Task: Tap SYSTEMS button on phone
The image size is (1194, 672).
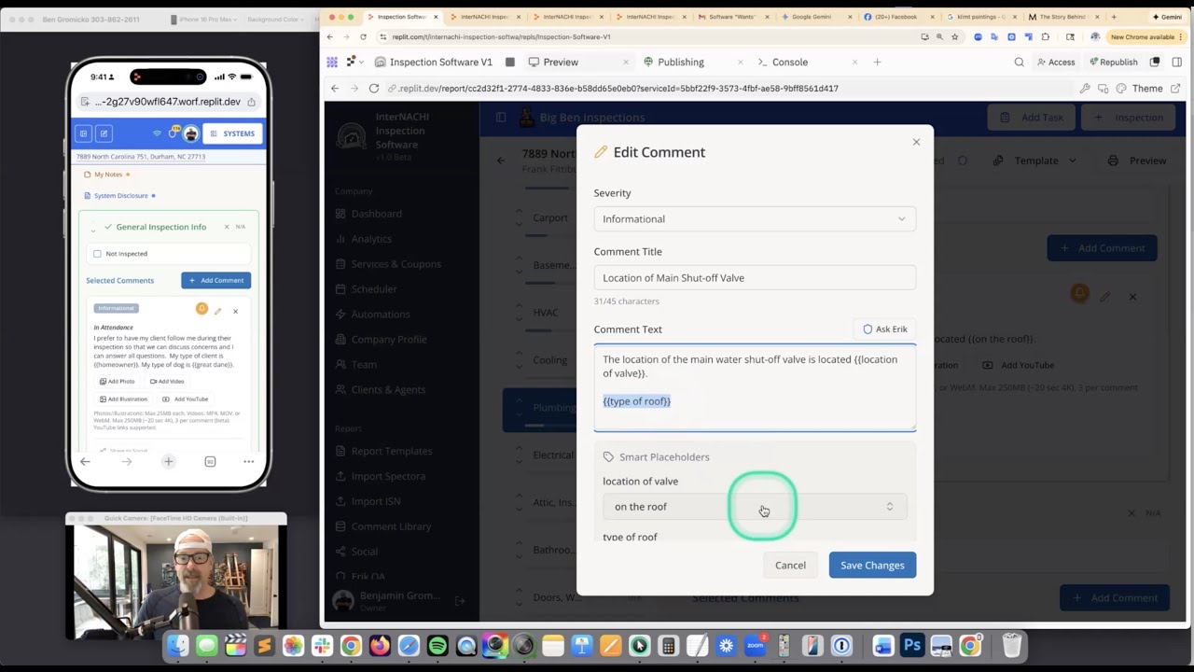Action: click(232, 133)
